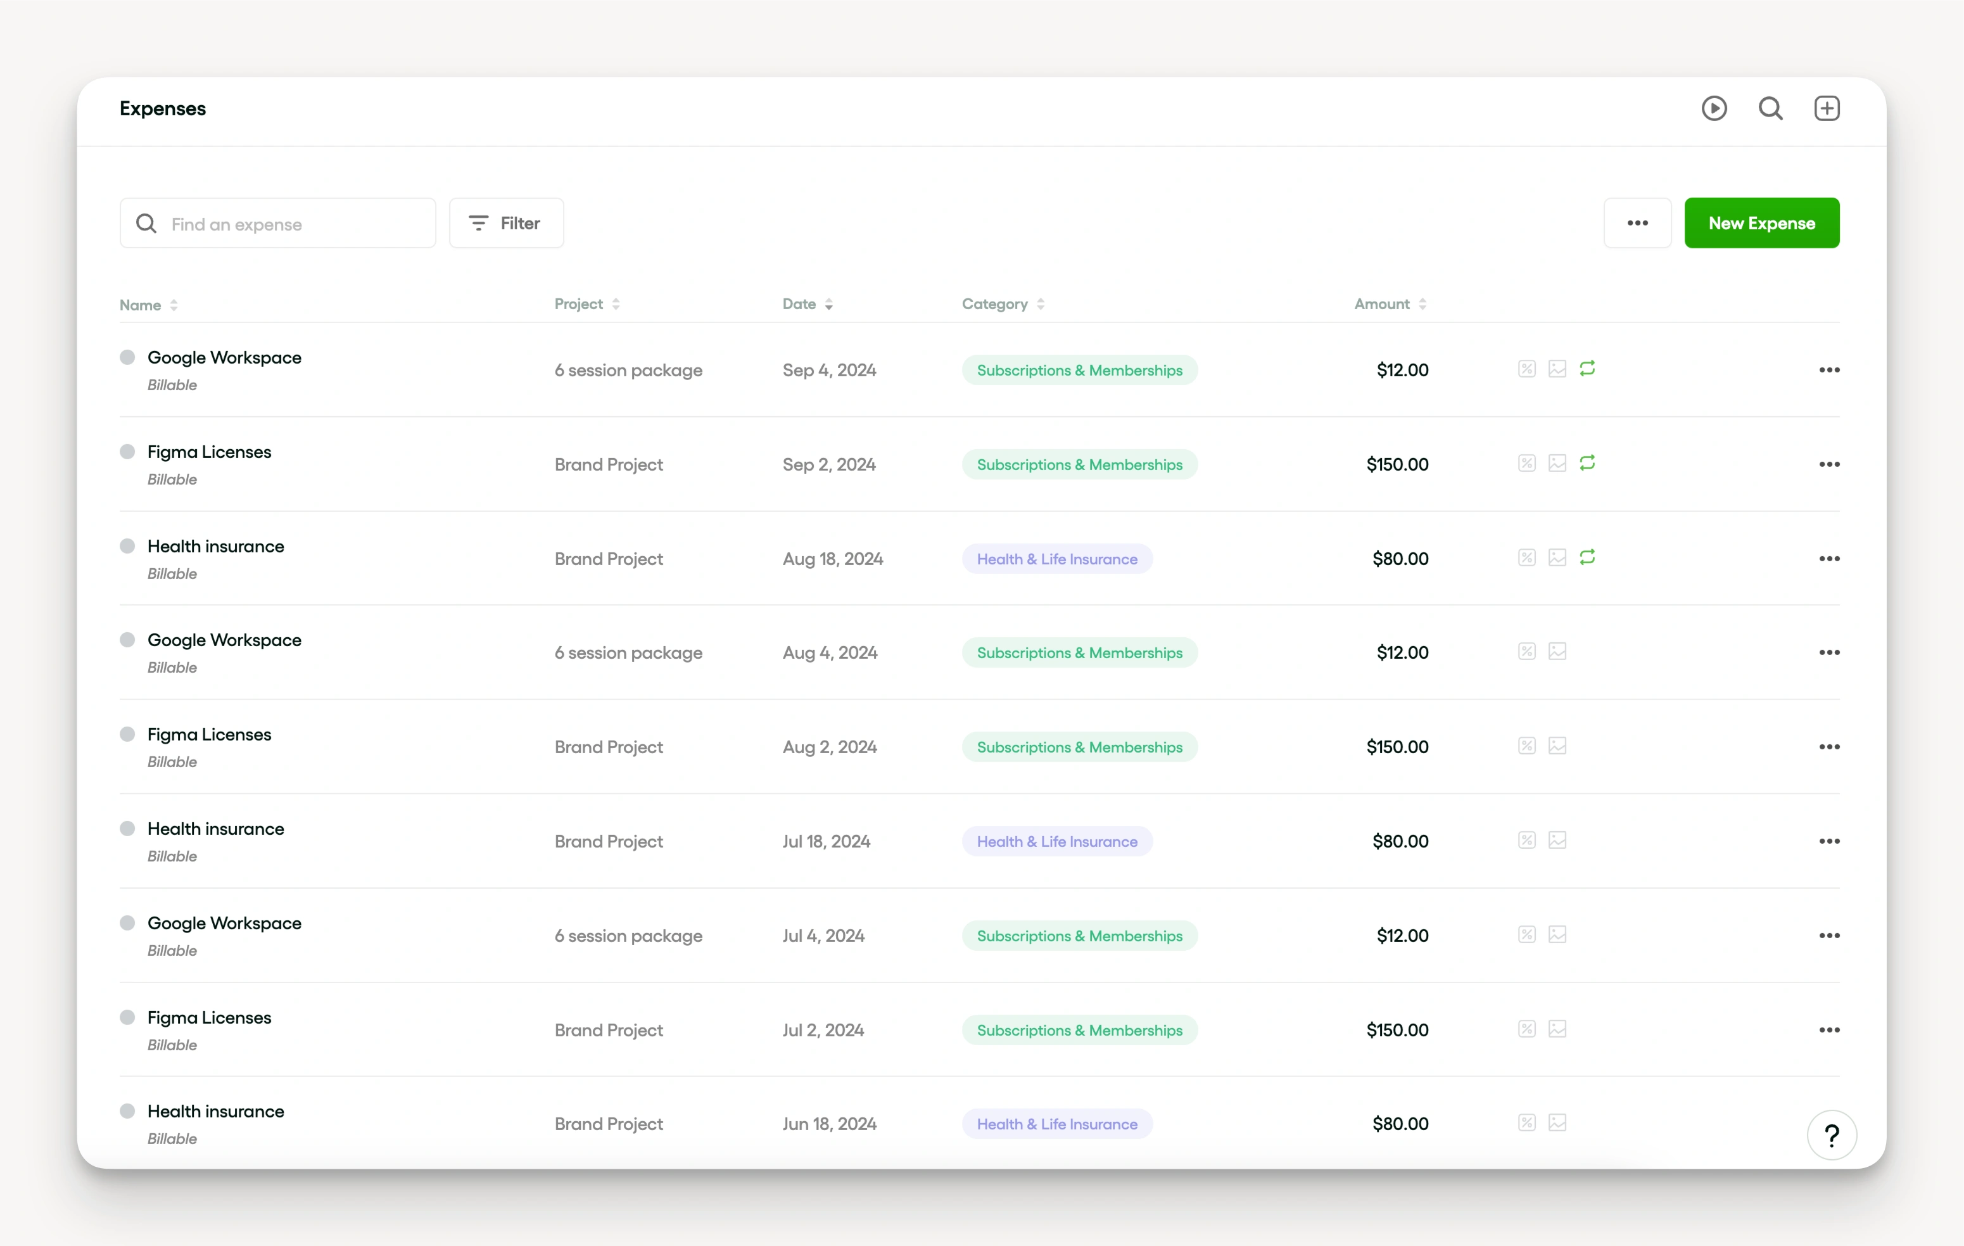The width and height of the screenshot is (1964, 1246).
Task: Click the plus square icon in header
Action: [1826, 108]
